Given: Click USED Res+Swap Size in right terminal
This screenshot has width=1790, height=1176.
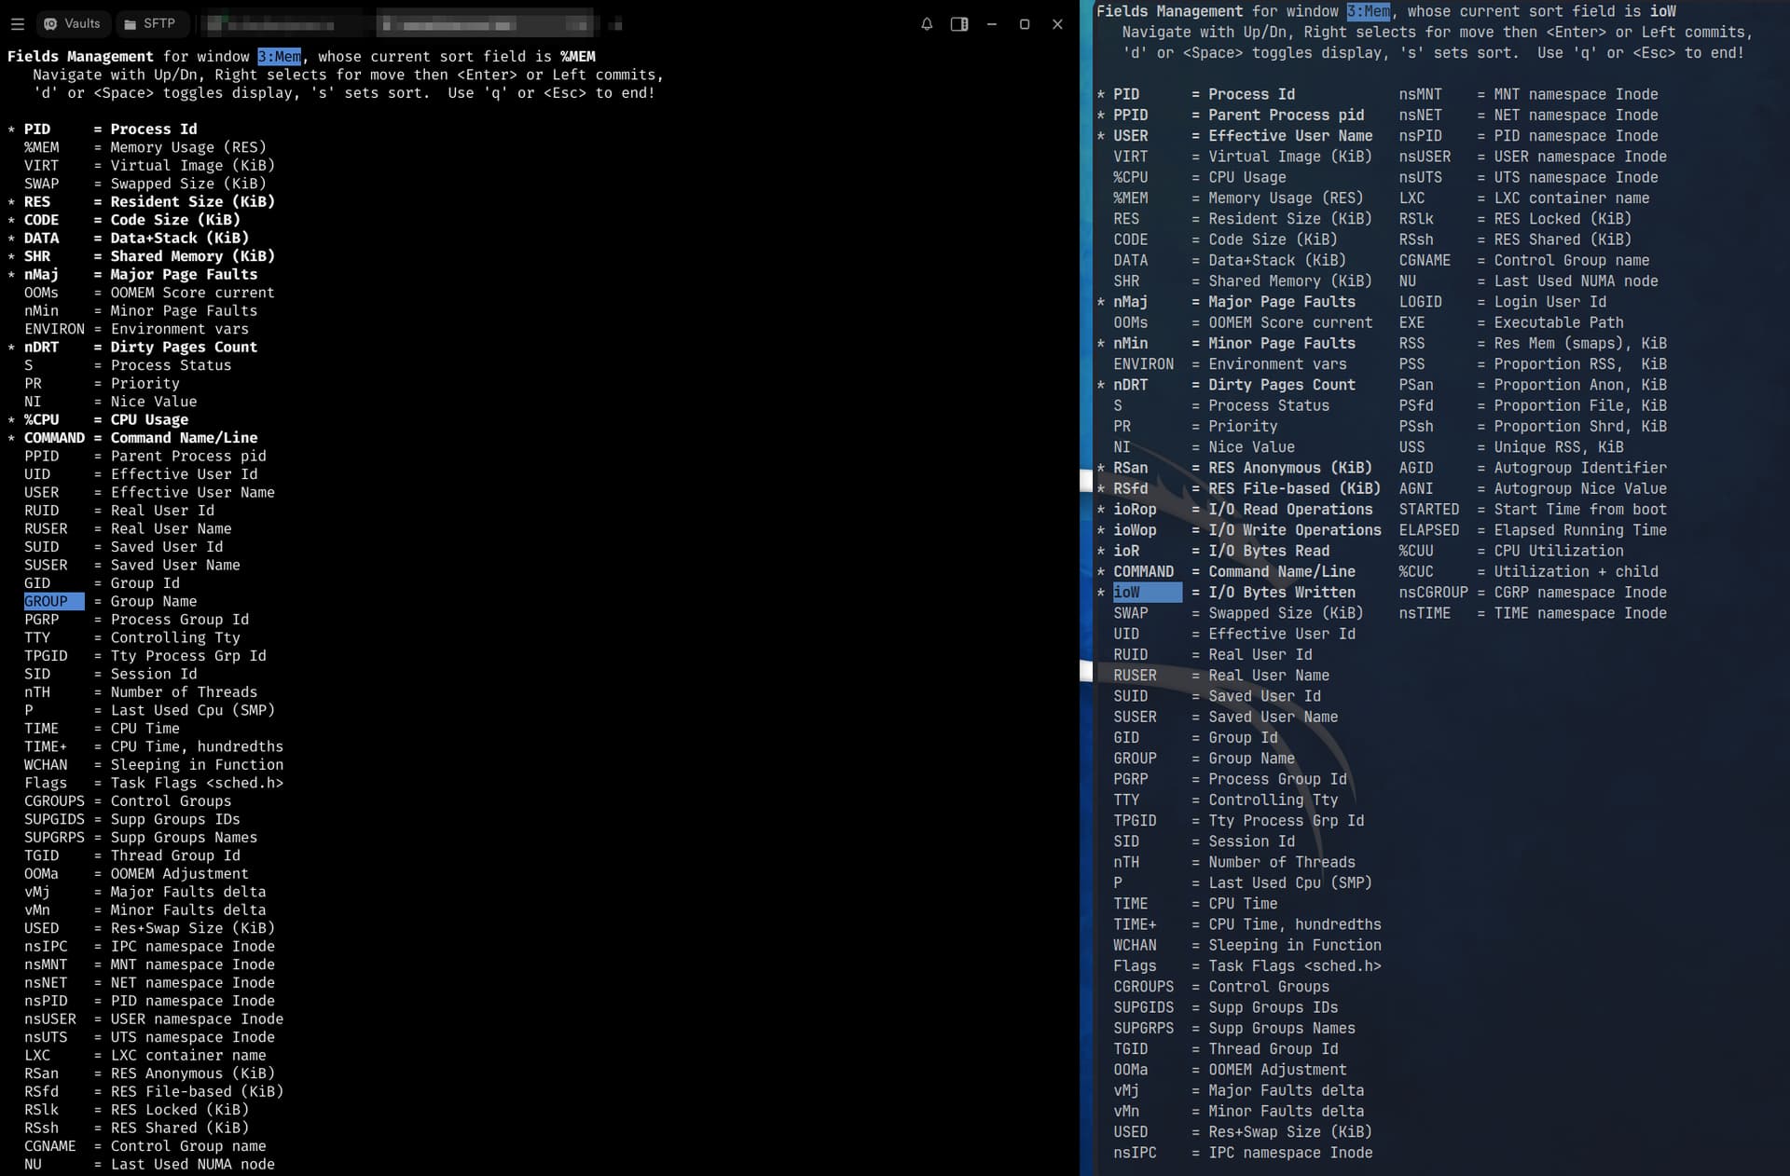Looking at the screenshot, I should tap(1243, 1132).
